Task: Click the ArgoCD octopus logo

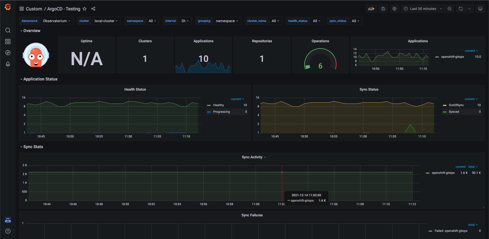Action: [x=36, y=55]
